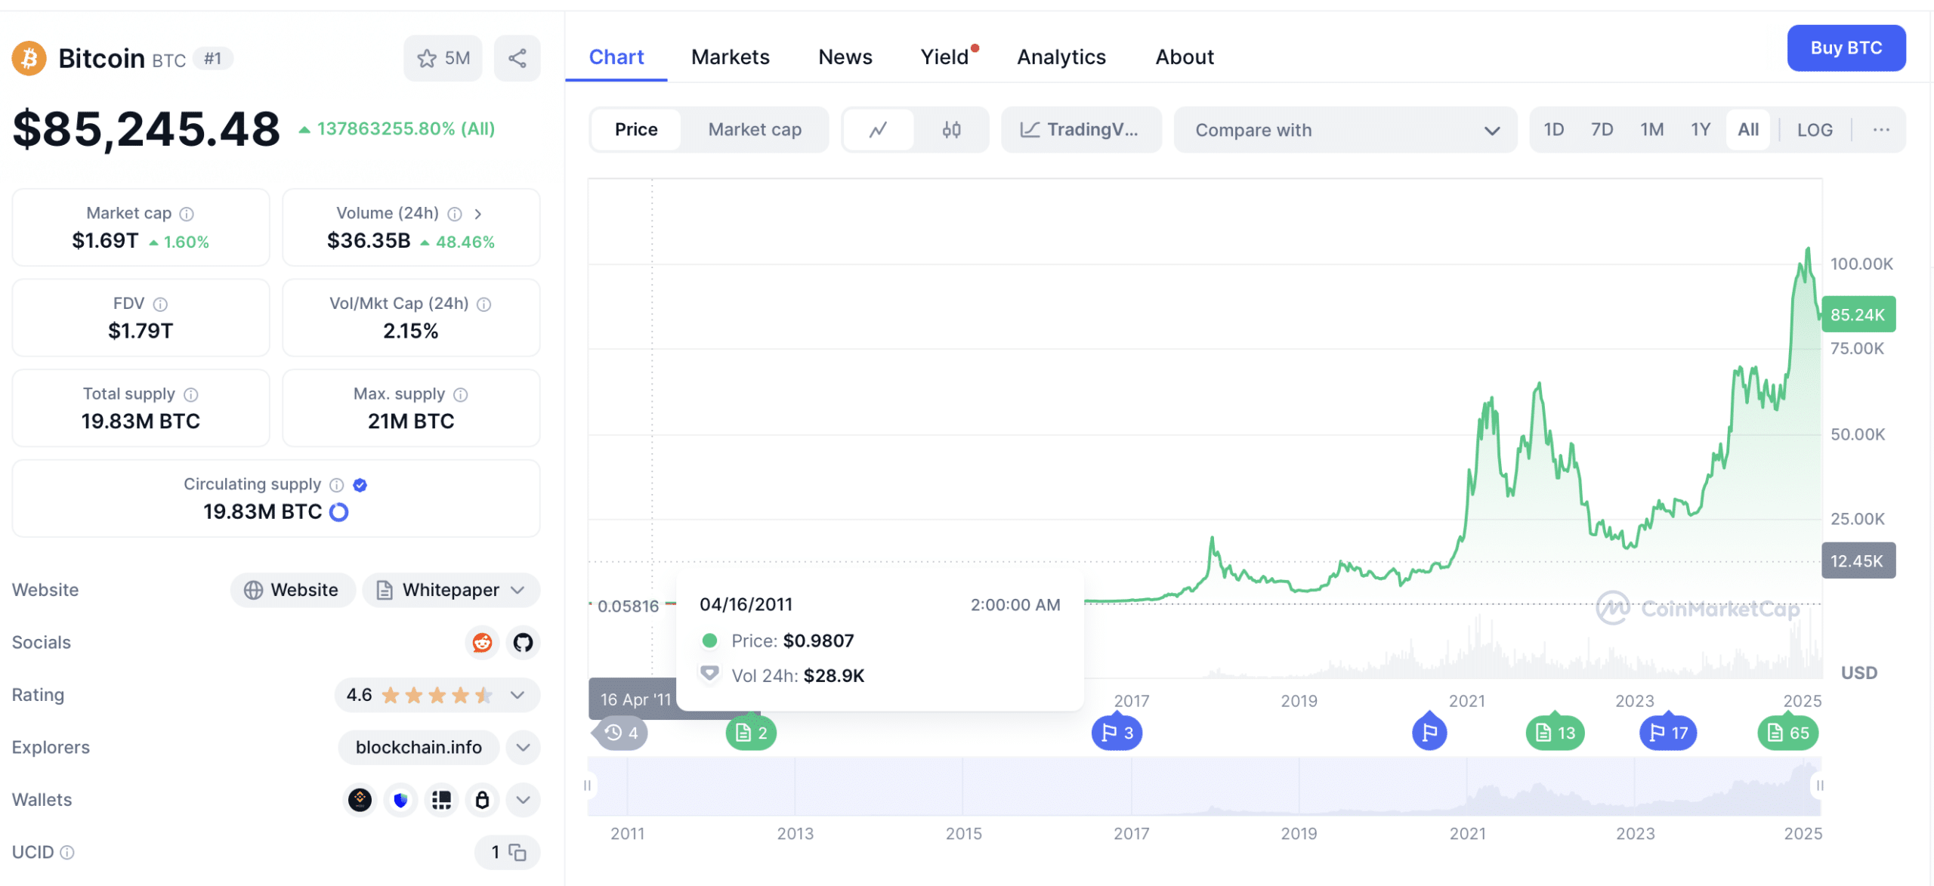
Task: Show FDV info icon
Action: point(160,304)
